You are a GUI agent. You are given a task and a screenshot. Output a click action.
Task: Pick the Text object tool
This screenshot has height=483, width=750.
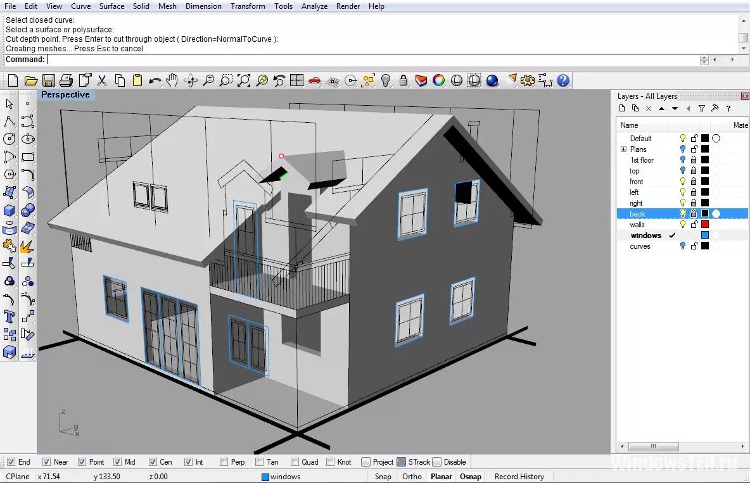coord(10,317)
